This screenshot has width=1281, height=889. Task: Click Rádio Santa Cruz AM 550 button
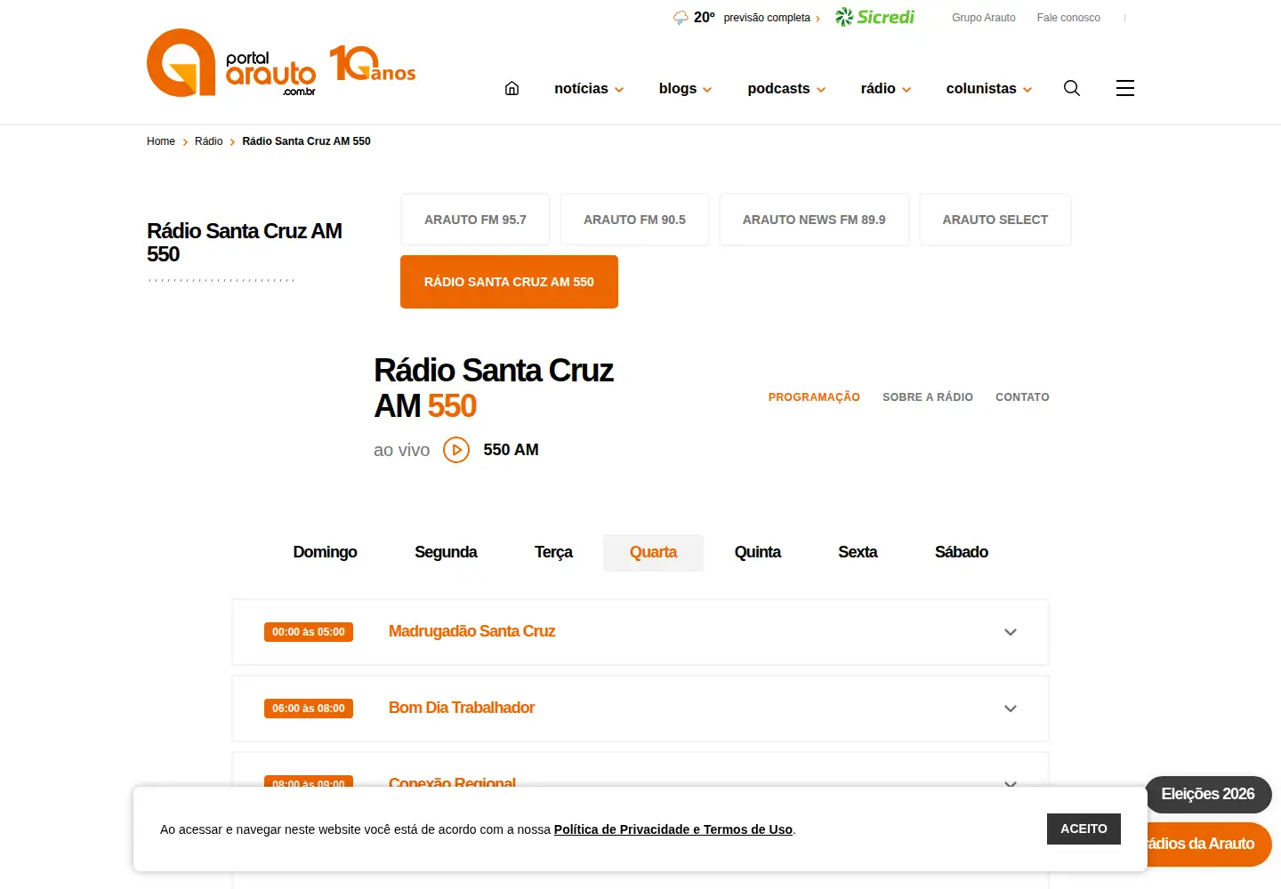pyautogui.click(x=509, y=282)
